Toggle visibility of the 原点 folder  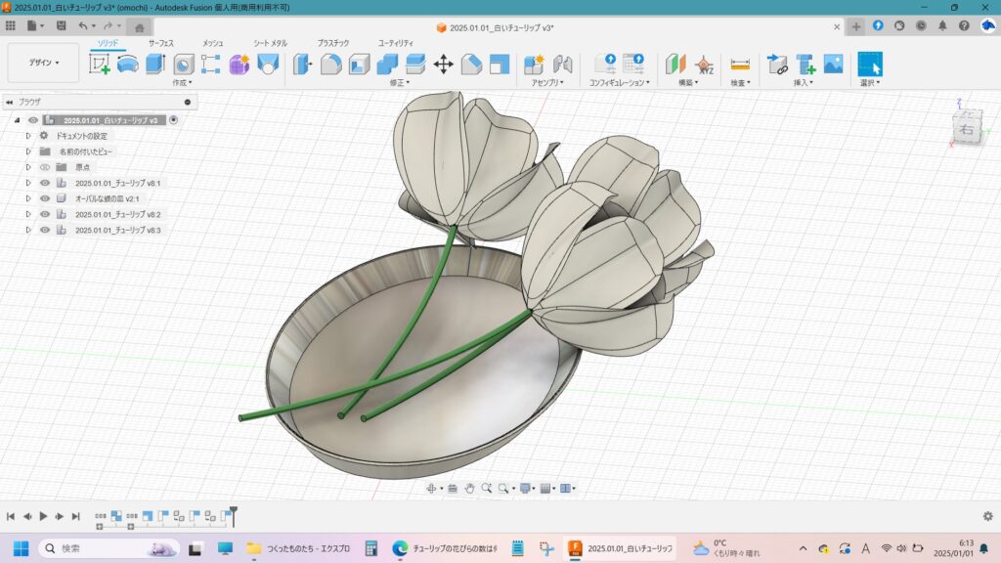[44, 167]
